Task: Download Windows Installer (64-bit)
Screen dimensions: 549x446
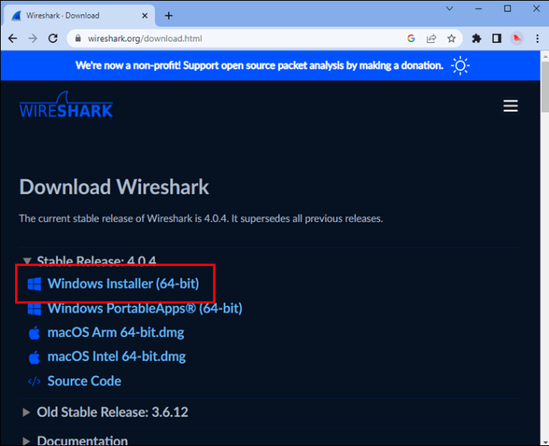Action: pyautogui.click(x=123, y=284)
